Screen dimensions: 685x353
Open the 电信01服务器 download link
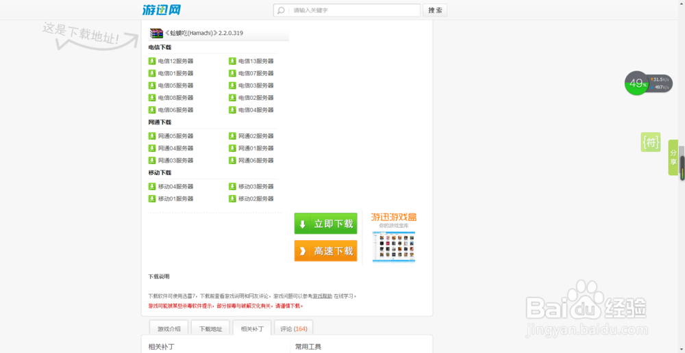[175, 73]
